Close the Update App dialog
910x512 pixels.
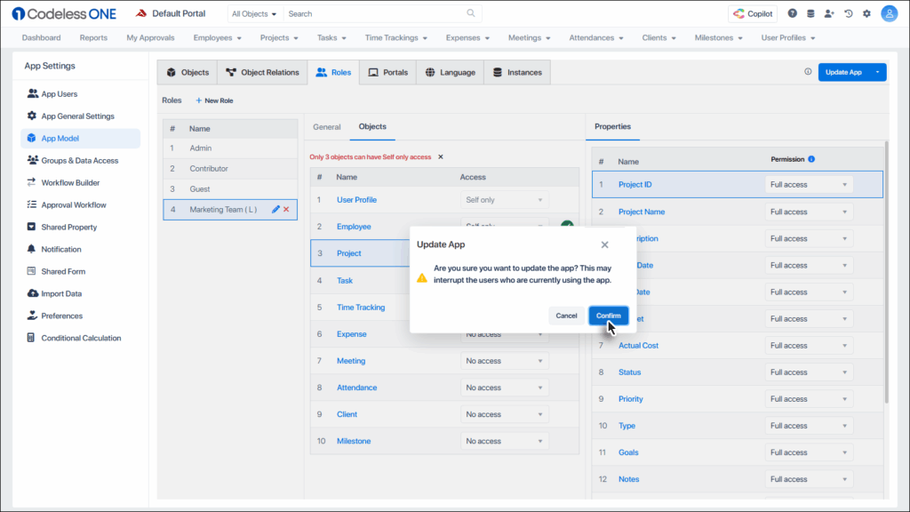tap(604, 245)
